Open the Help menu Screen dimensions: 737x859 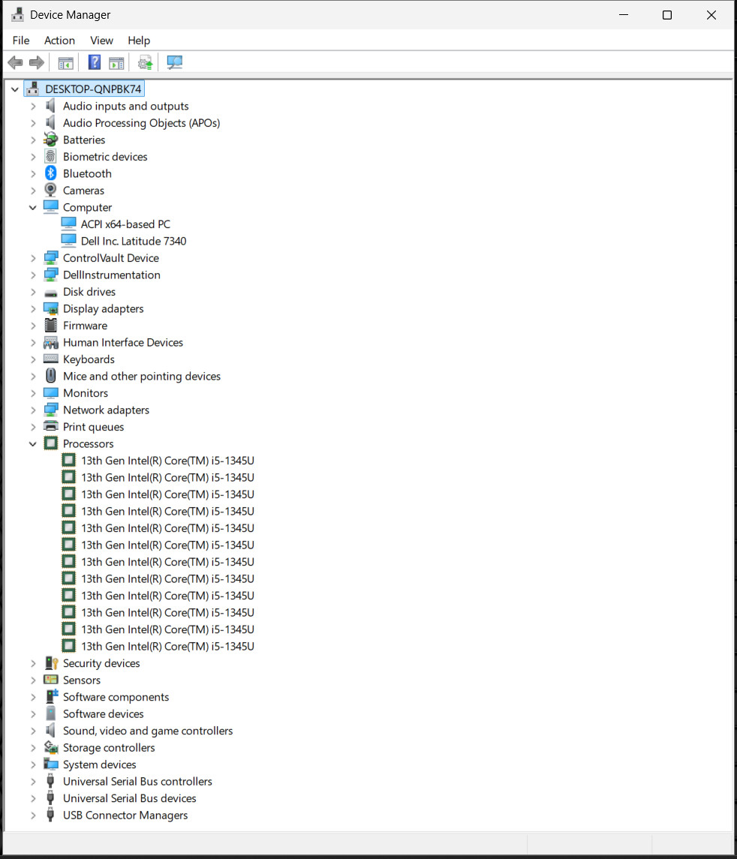pos(139,41)
